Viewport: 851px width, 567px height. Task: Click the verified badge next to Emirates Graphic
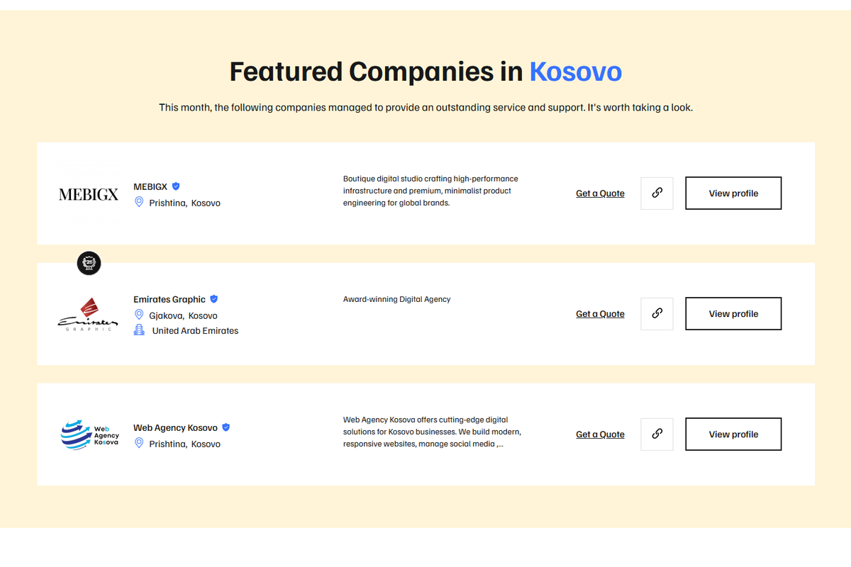(213, 298)
